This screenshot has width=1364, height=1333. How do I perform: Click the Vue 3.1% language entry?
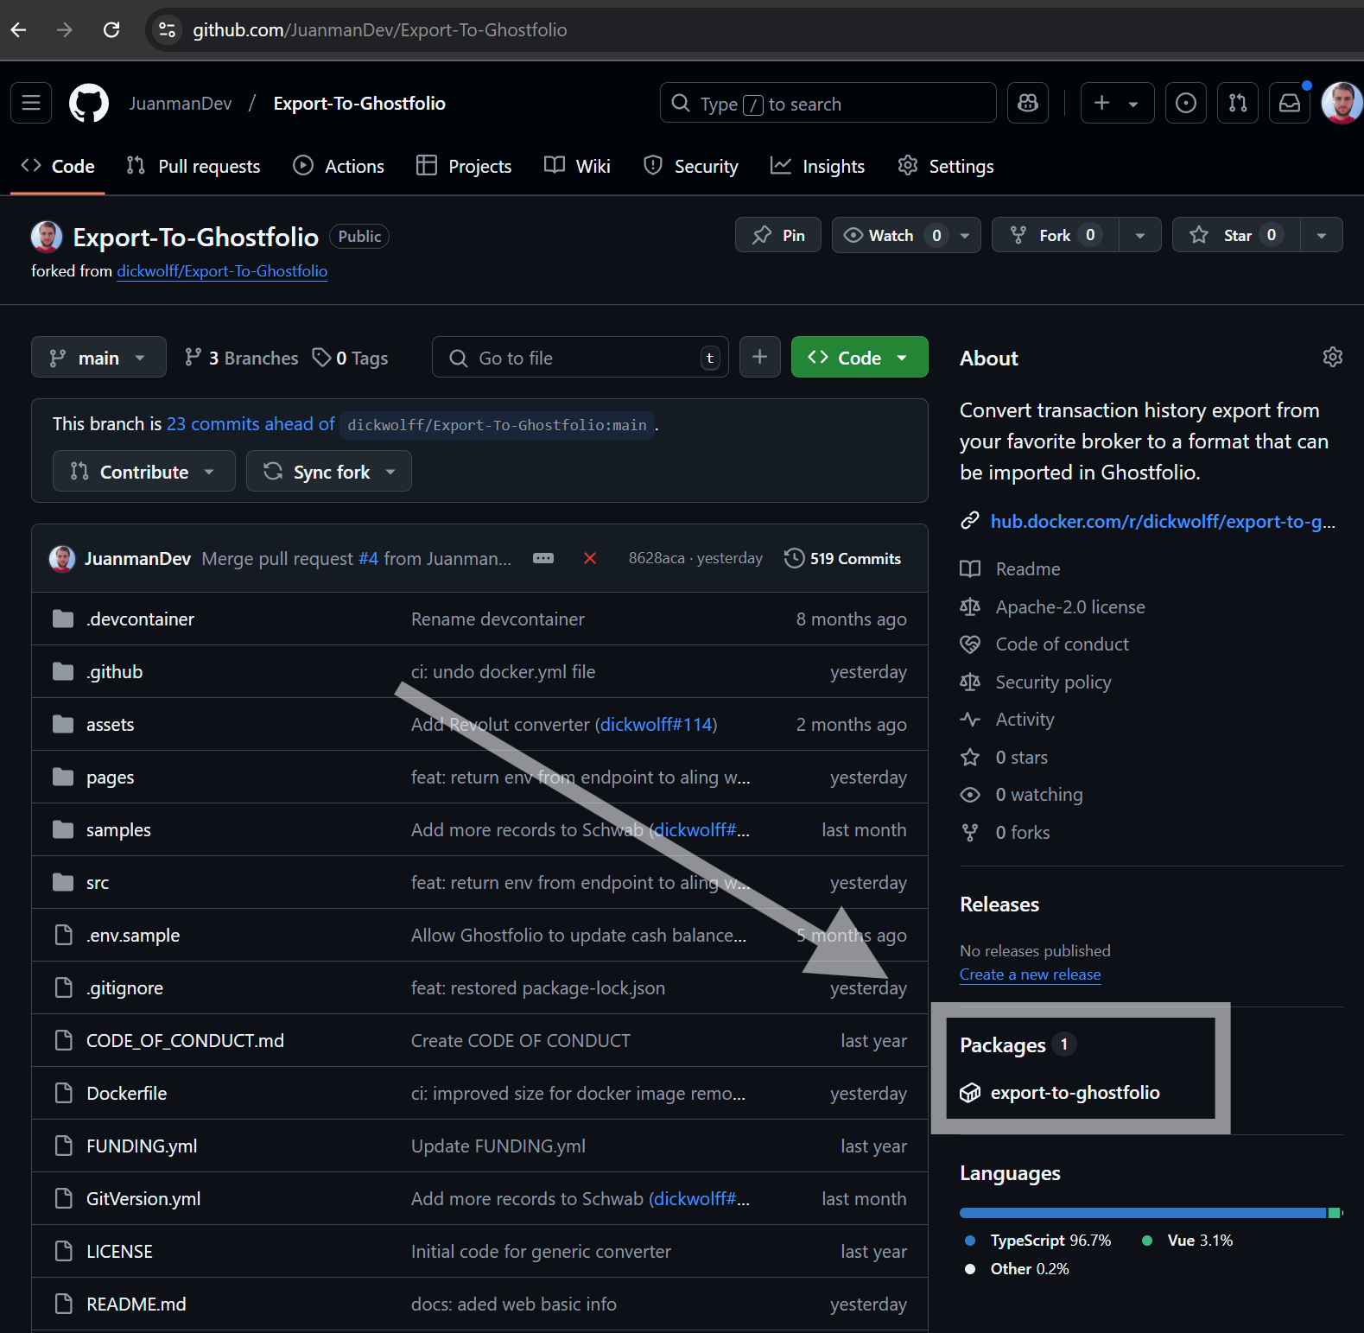pos(1188,1240)
